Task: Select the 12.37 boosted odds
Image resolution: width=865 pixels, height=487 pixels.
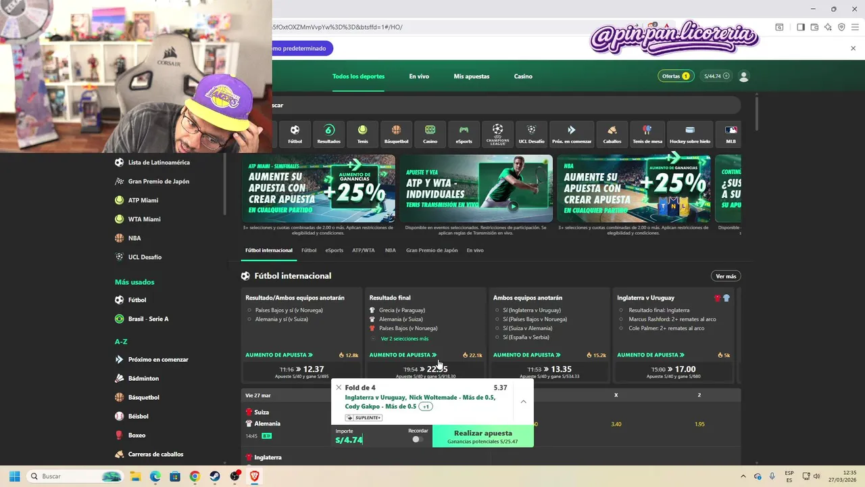Action: [302, 371]
